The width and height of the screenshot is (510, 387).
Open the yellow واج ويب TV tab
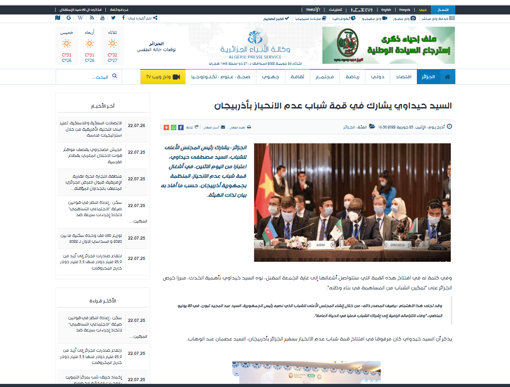tap(163, 77)
